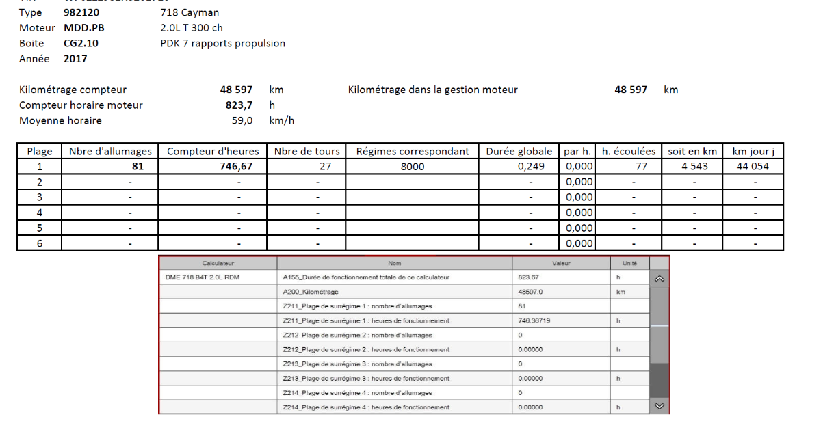Click the diagnostic list scrollbar thumb
821x423 pixels.
(660, 307)
